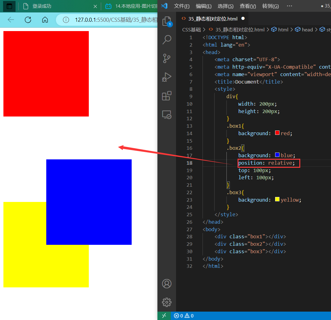Viewport: 331px width, 320px height.
Task: Open the Source Control view
Action: (167, 58)
